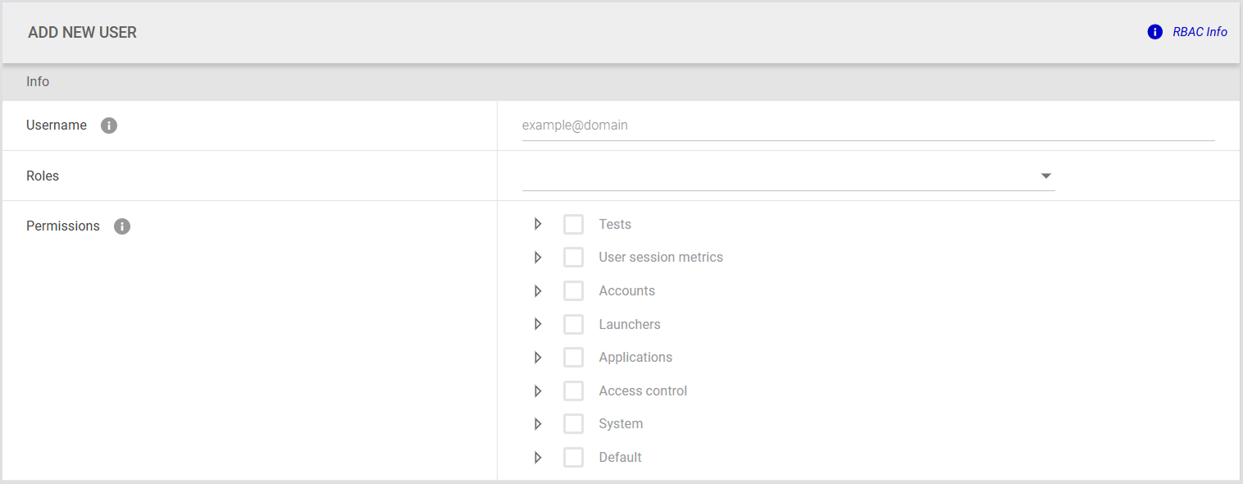Tick the Accounts permission checkbox
Viewport: 1243px width, 484px height.
[573, 290]
